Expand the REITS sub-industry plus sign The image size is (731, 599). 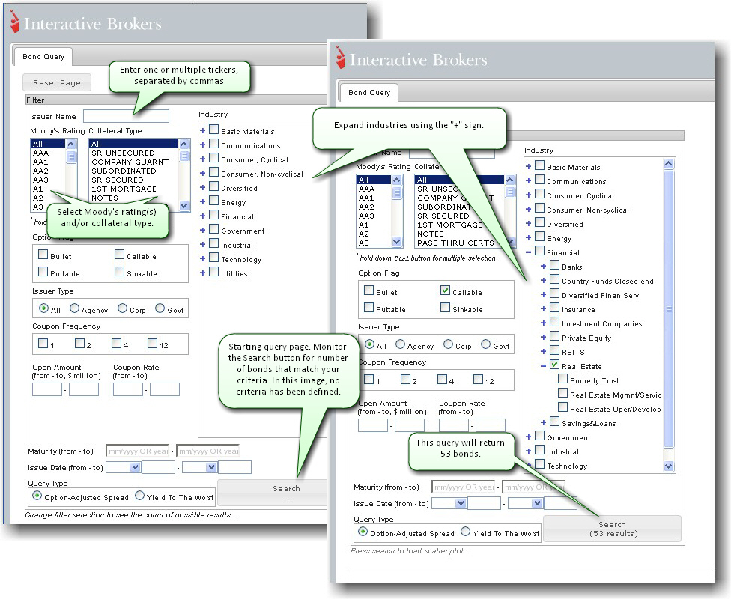tap(543, 351)
